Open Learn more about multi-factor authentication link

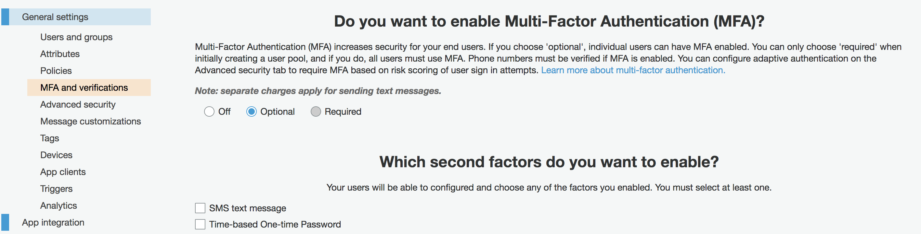(x=633, y=70)
